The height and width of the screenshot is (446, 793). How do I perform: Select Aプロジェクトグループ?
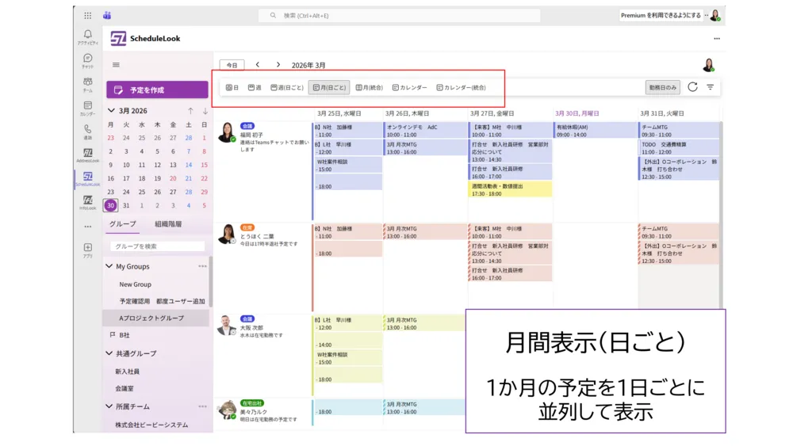(x=155, y=318)
